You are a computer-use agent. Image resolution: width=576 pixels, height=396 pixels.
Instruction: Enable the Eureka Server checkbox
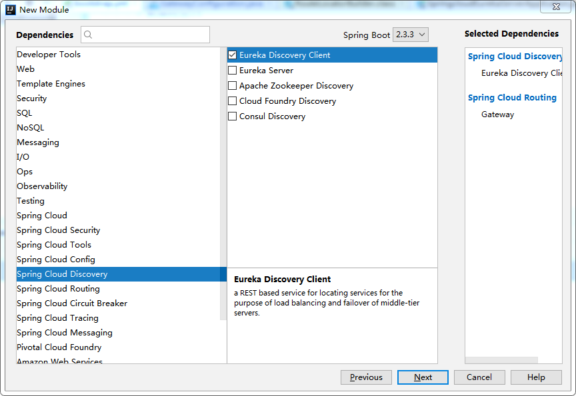[232, 71]
